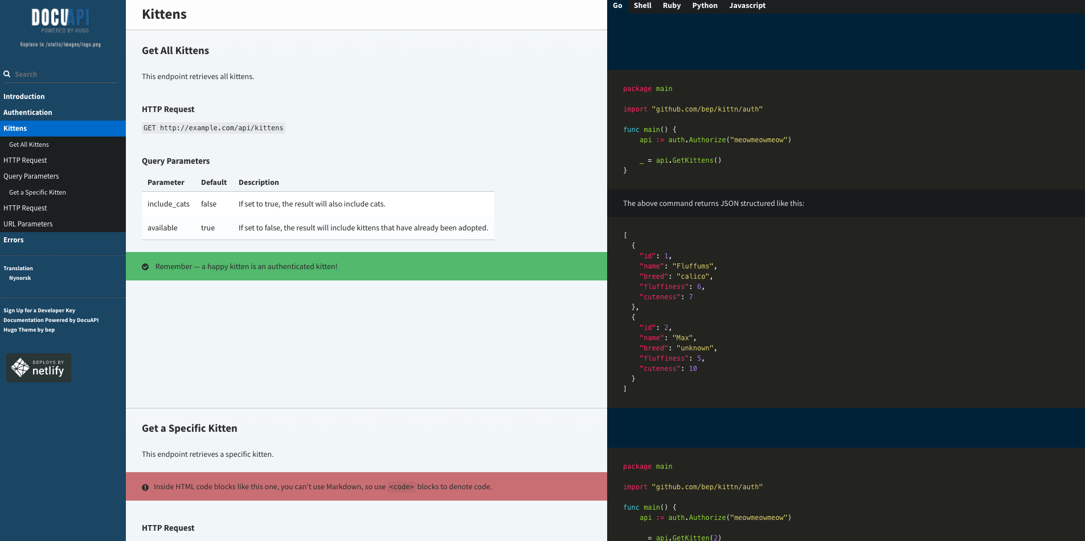Click the "name": "Fluffums" JSON line
Screen dimensions: 1085x541
tap(678, 266)
